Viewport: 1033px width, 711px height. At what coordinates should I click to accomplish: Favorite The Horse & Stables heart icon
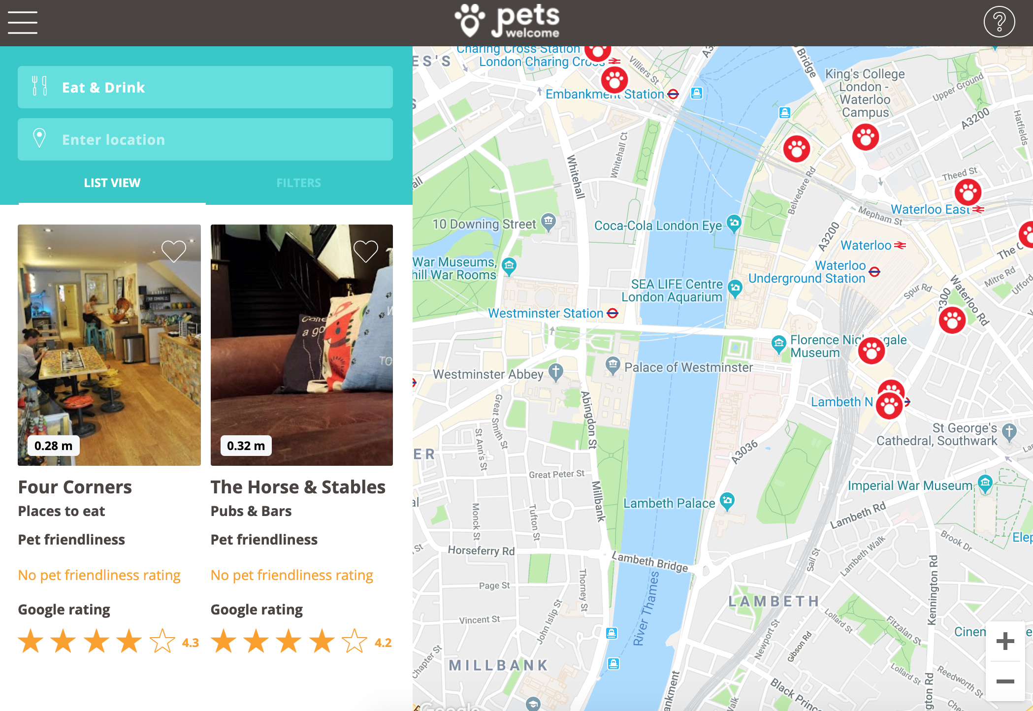(366, 251)
